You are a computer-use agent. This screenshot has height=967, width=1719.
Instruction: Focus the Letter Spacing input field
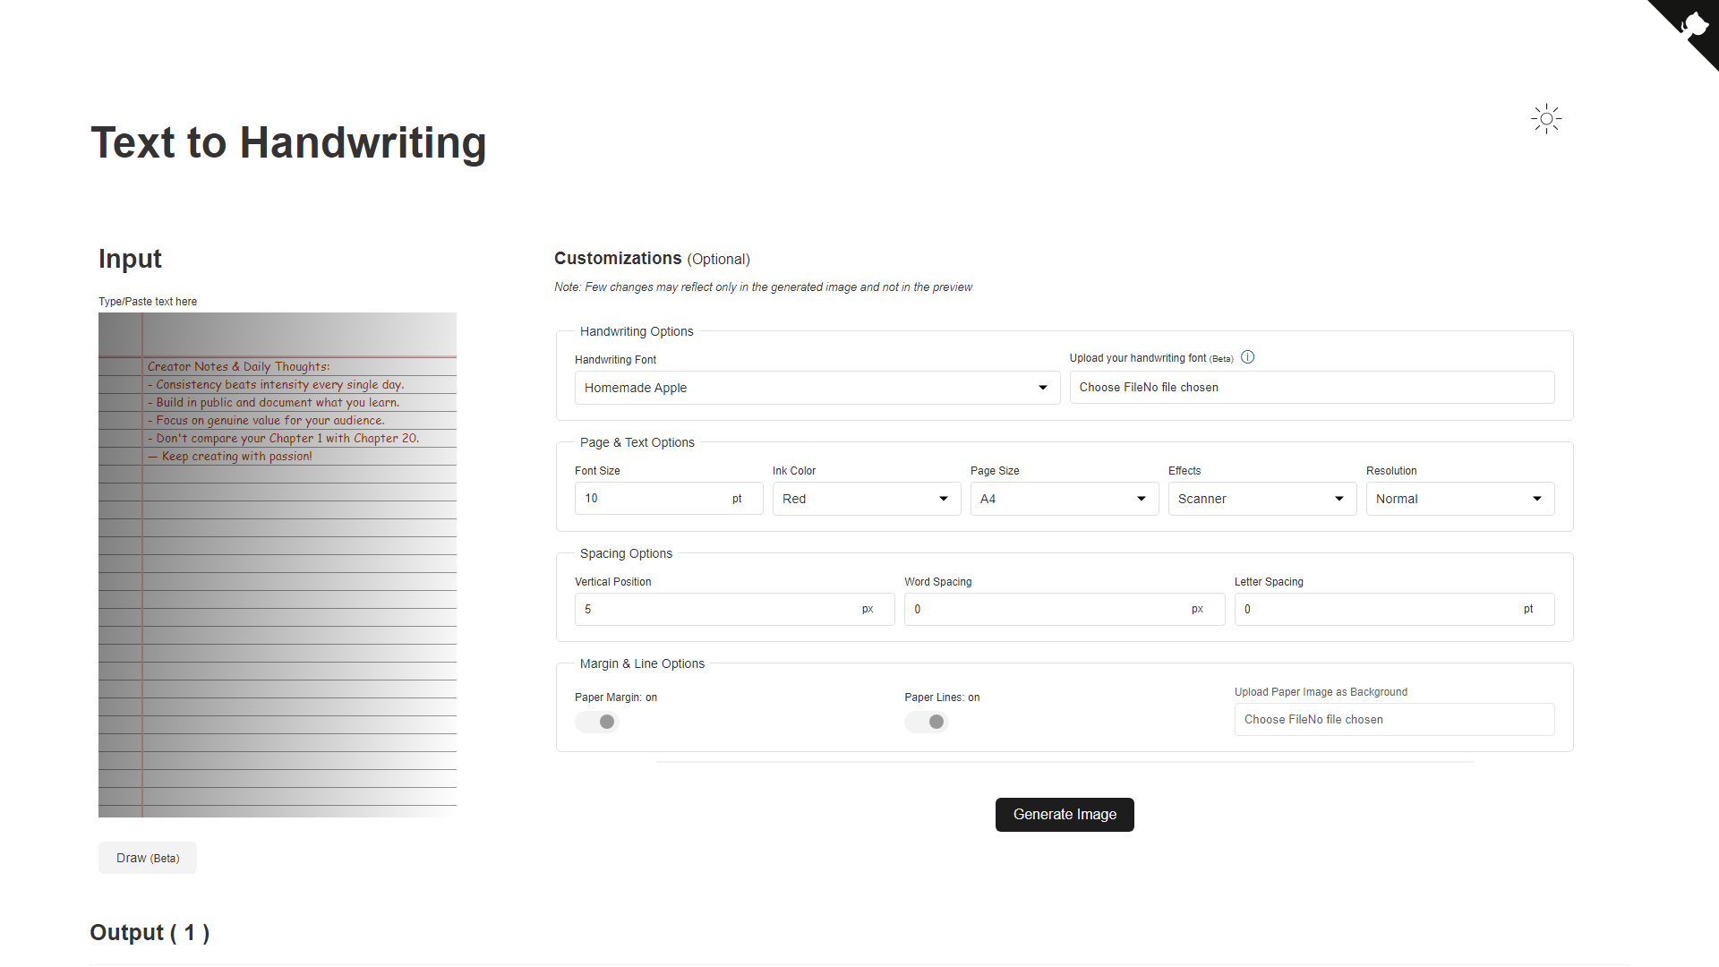(1394, 610)
